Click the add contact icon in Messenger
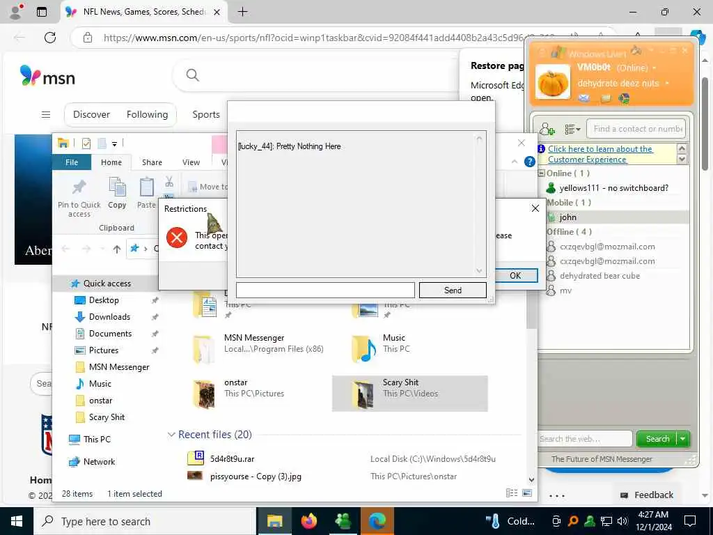713x535 pixels. click(547, 129)
